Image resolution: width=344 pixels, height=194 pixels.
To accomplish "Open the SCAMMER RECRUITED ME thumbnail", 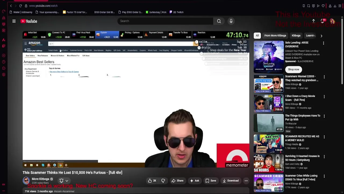I will tap(269, 144).
